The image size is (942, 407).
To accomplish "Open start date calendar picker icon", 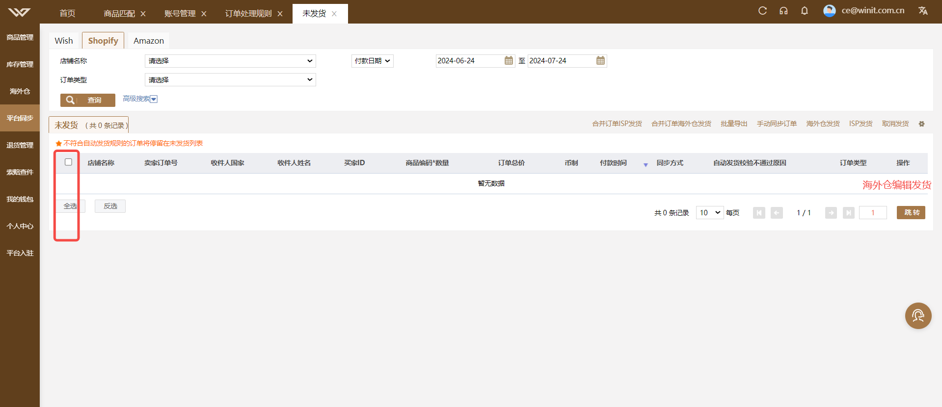I will [509, 60].
